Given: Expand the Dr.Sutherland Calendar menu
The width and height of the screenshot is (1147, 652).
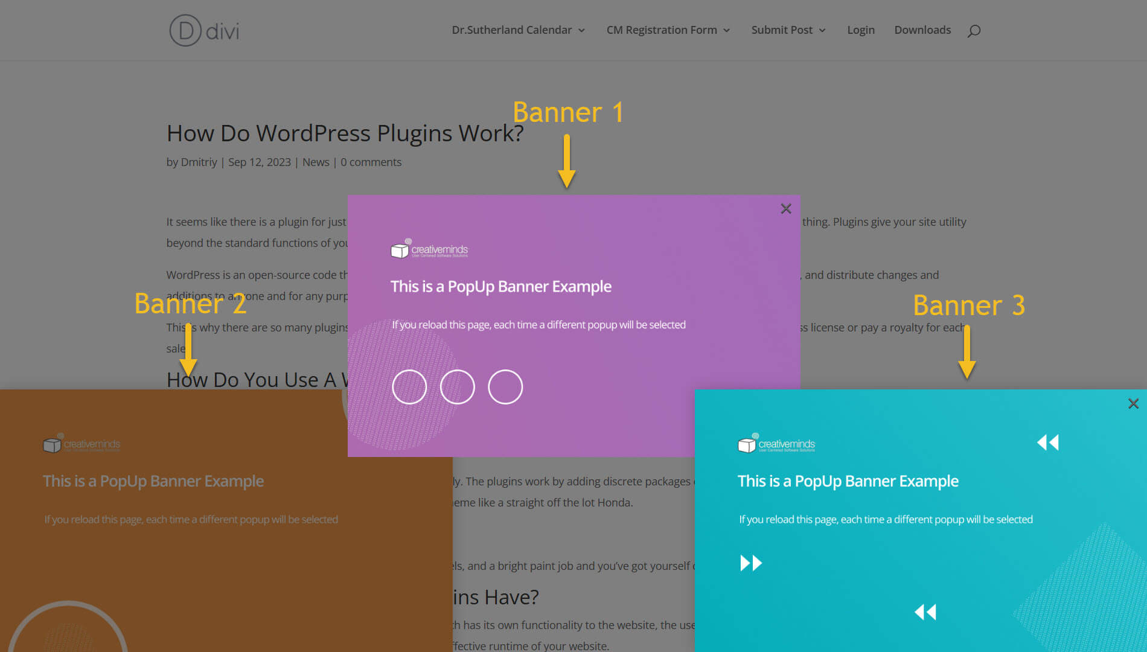Looking at the screenshot, I should click(x=518, y=30).
